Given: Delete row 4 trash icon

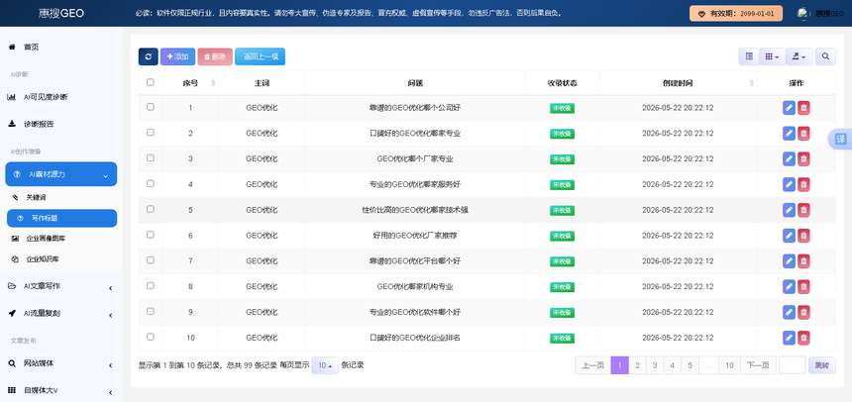Looking at the screenshot, I should 803,184.
